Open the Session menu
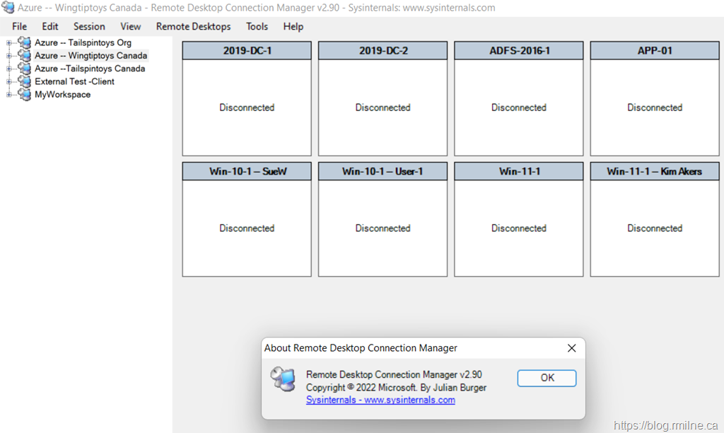This screenshot has width=724, height=433. tap(89, 26)
